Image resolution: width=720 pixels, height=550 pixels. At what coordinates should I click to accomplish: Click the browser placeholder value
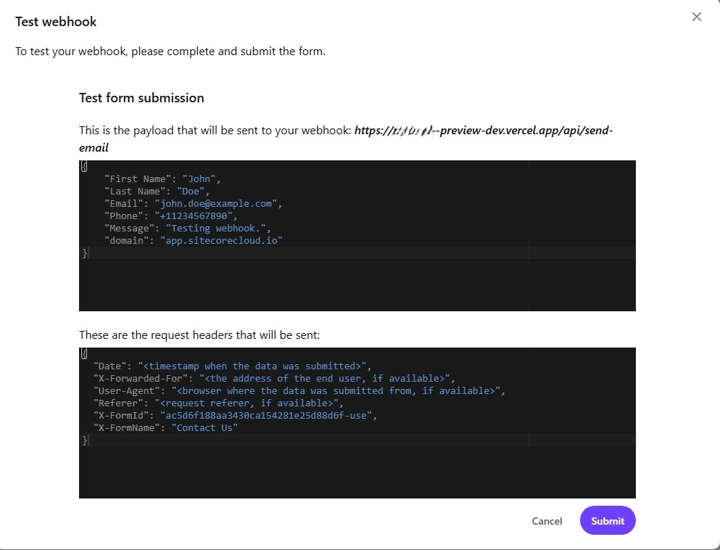(x=336, y=391)
